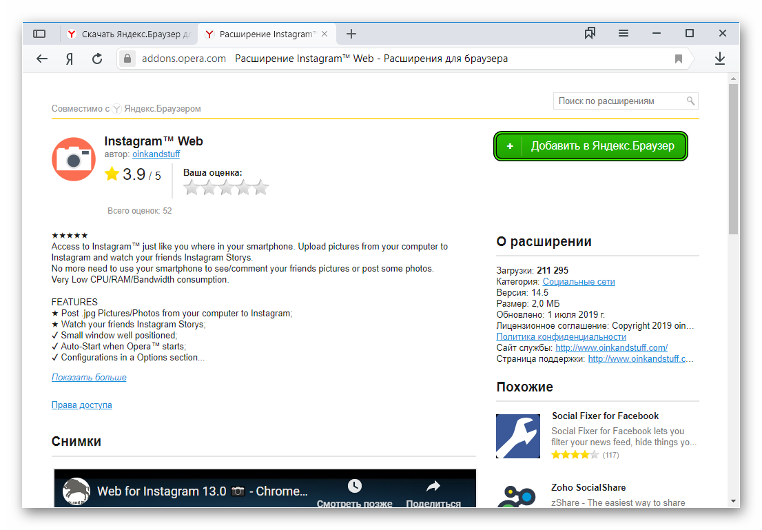Click the Добавить в Яндекс.Браузер button
Viewport: 762px width, 530px height.
590,146
